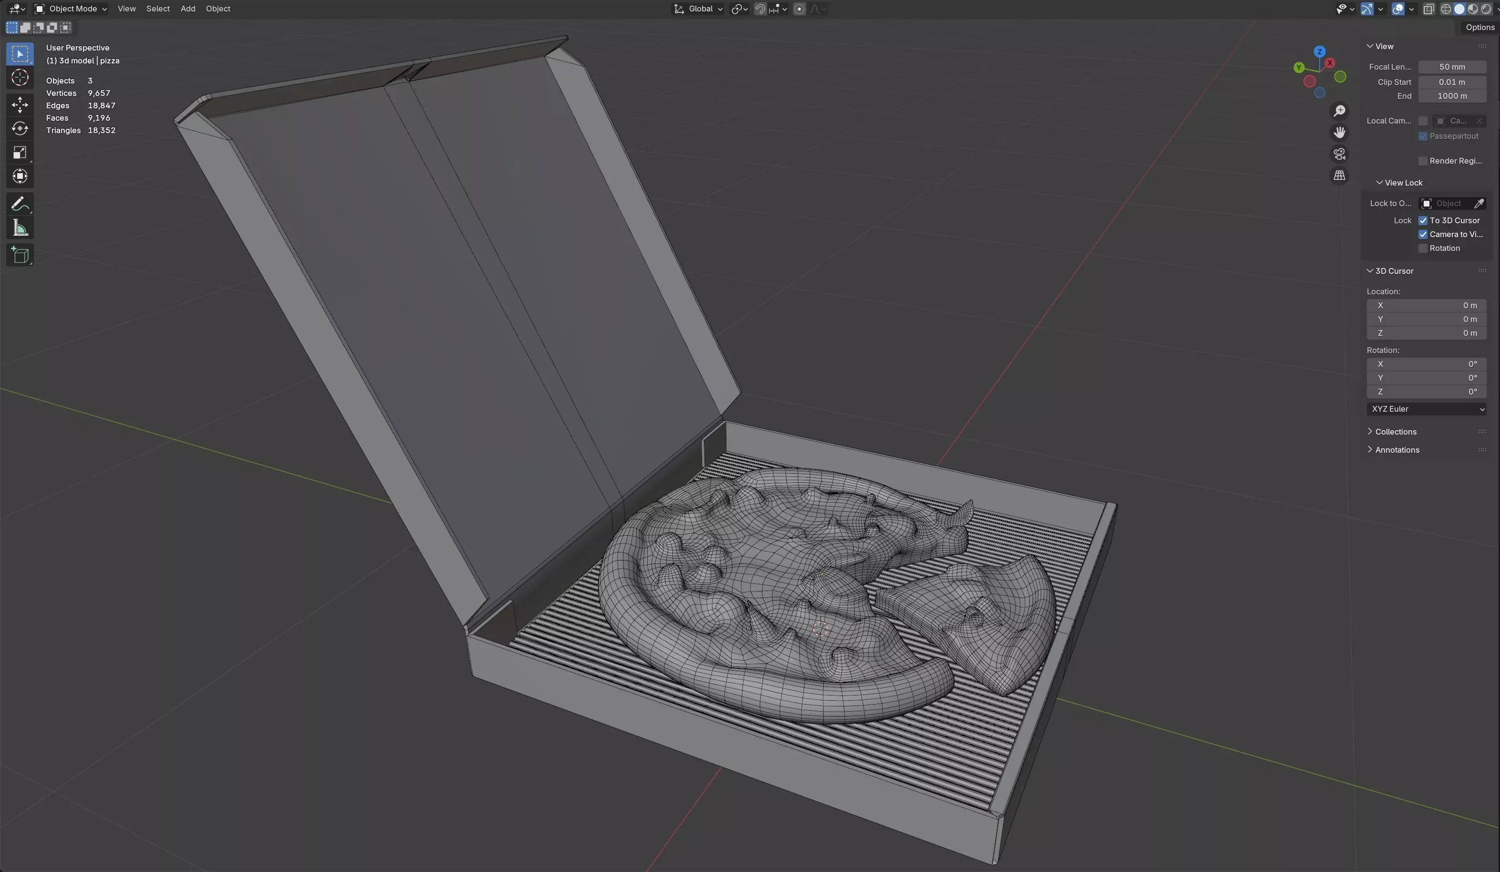Choose Extend Selection mode icon

pos(25,27)
